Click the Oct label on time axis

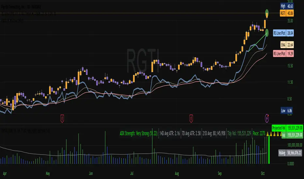tap(263, 173)
